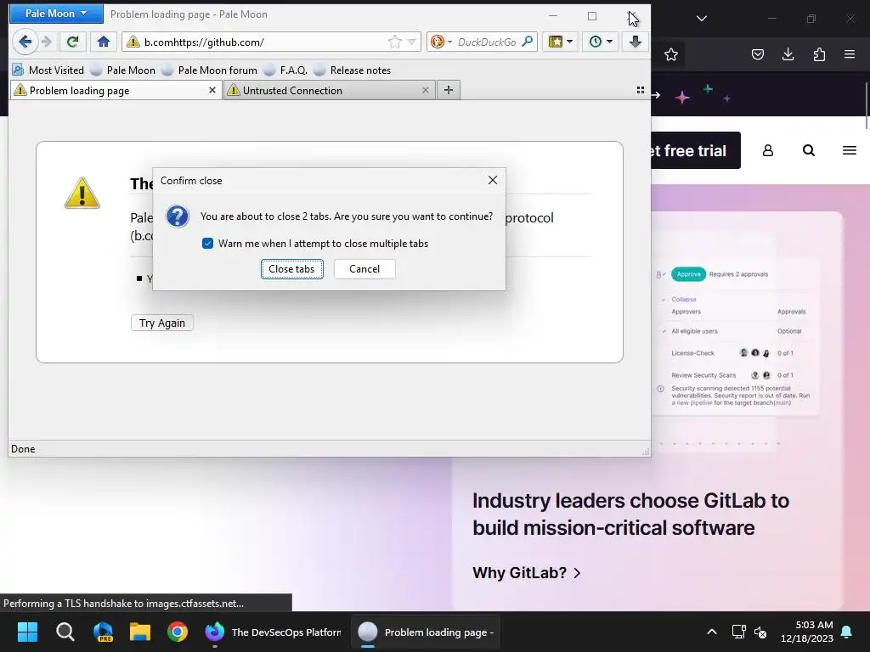The image size is (870, 652).
Task: Open Firefox Pocket save icon
Action: (x=757, y=54)
